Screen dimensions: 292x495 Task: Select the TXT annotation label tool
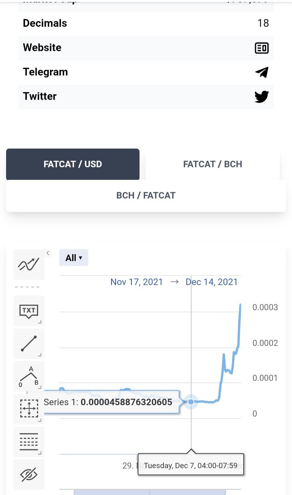pos(29,311)
